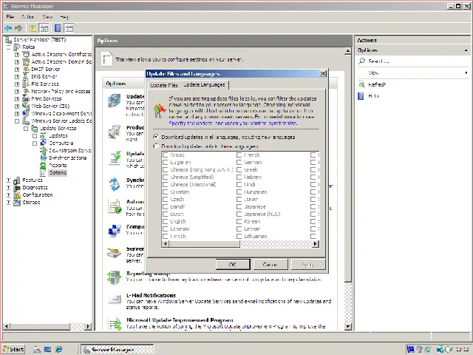This screenshot has height=355, width=473.
Task: Open the Computers option icon
Action: 115,231
